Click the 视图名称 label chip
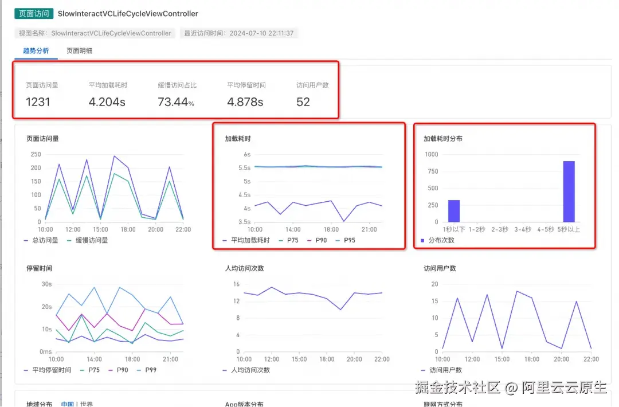619x407 pixels. click(x=95, y=33)
